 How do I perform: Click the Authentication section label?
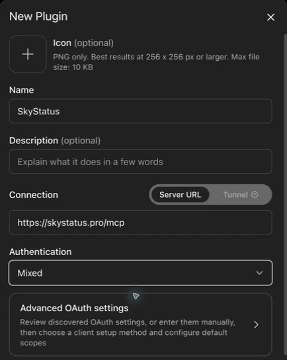pos(40,252)
